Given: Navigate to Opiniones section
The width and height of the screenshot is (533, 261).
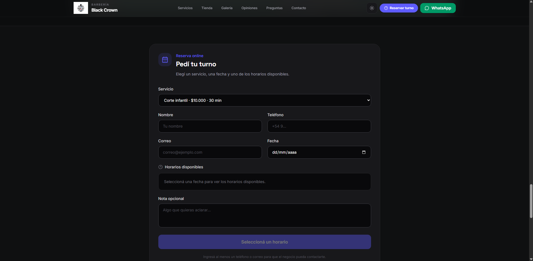Looking at the screenshot, I should [249, 8].
